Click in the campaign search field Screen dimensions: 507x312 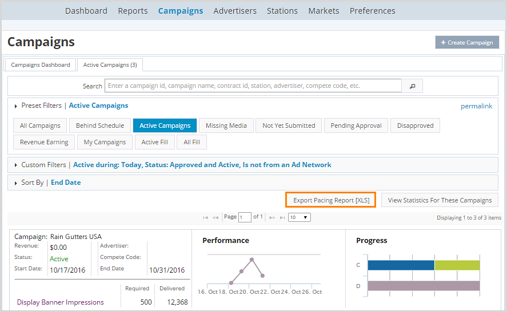tap(253, 86)
